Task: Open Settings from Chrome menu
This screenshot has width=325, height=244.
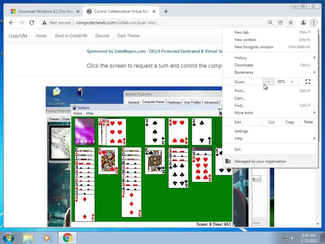Action: [270, 131]
